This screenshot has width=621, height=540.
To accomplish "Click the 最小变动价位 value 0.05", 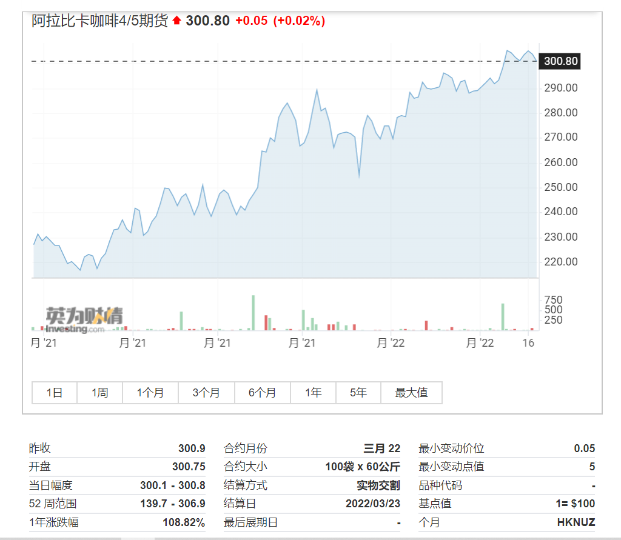I will click(x=585, y=448).
